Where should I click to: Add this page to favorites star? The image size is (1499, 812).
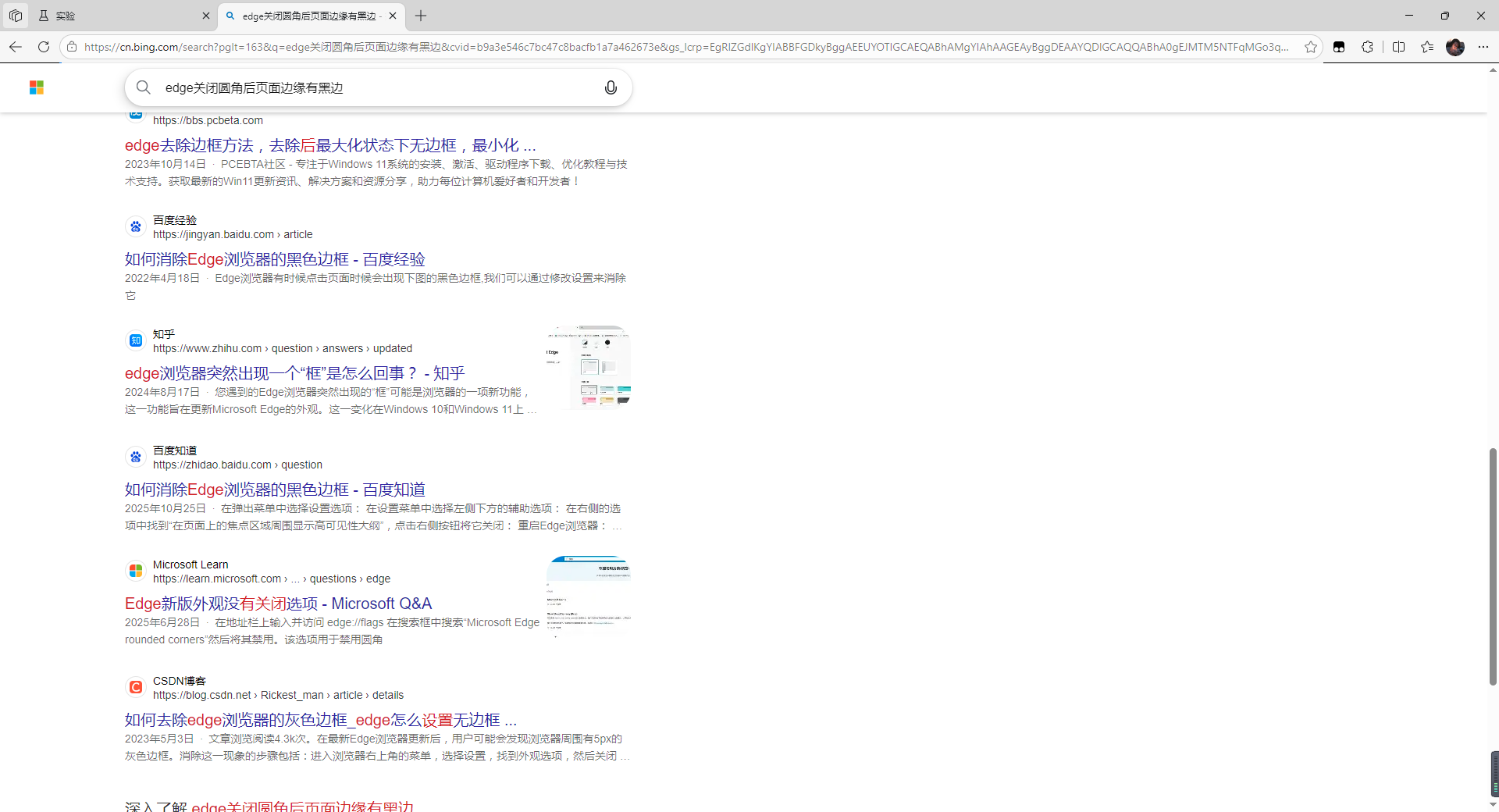click(x=1311, y=47)
